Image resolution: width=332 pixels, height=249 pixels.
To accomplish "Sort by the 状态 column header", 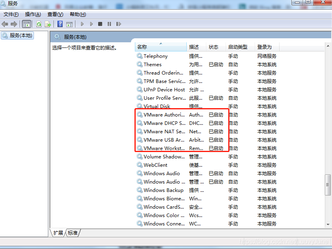I will 216,47.
